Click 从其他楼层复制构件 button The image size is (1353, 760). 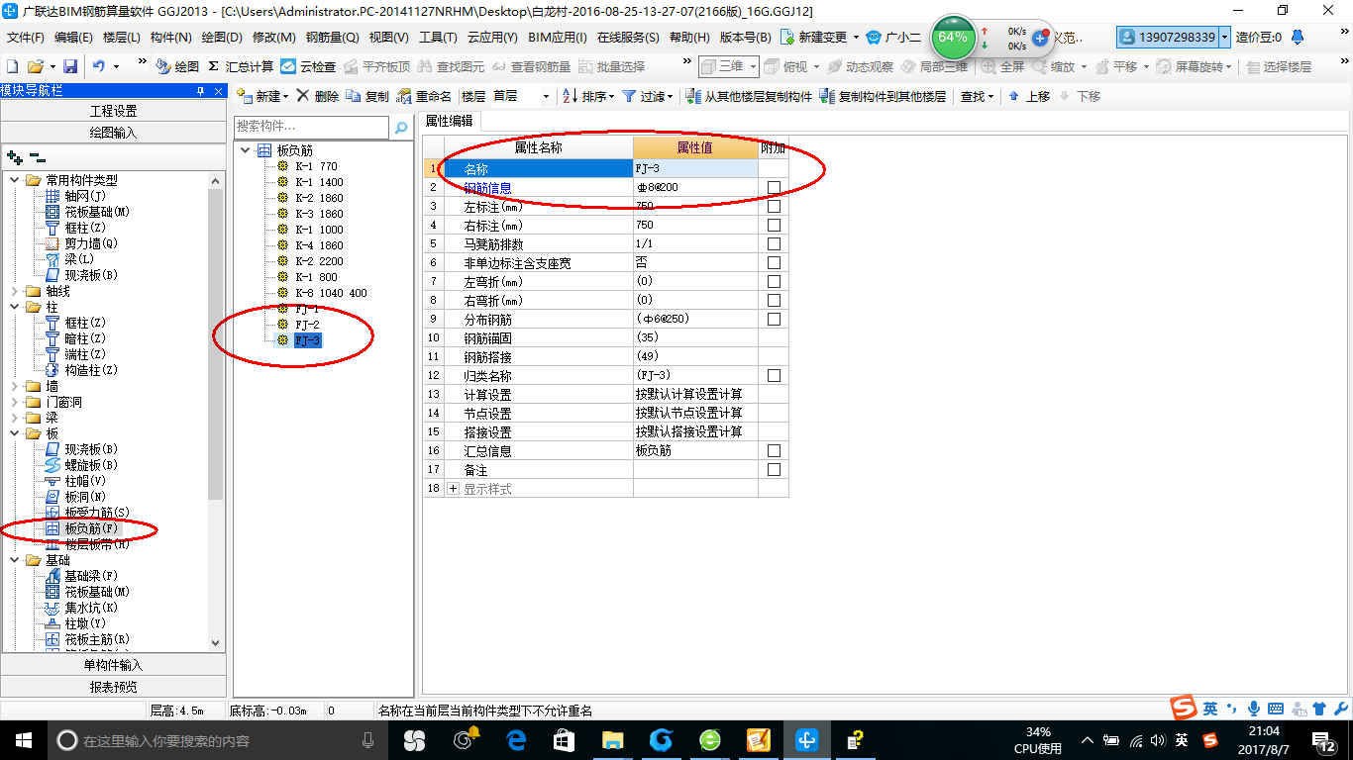(x=749, y=96)
